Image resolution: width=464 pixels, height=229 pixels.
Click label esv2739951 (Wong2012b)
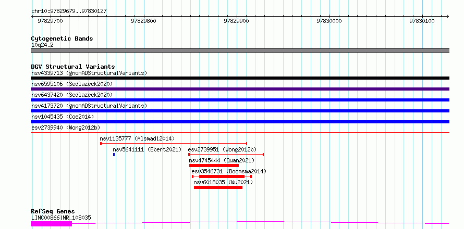pyautogui.click(x=223, y=149)
